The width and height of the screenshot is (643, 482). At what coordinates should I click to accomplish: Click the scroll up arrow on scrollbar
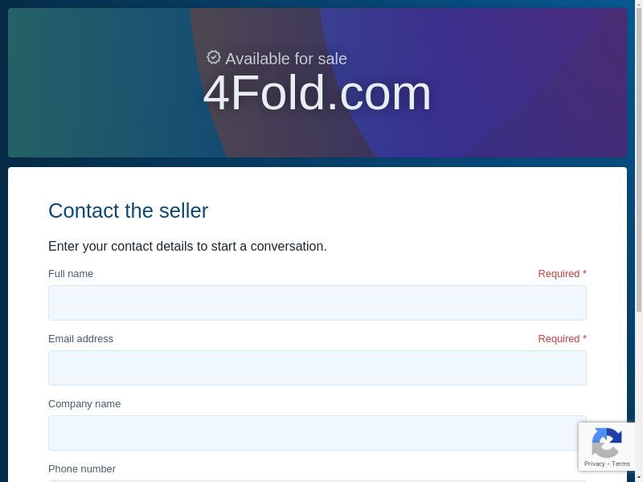click(639, 4)
